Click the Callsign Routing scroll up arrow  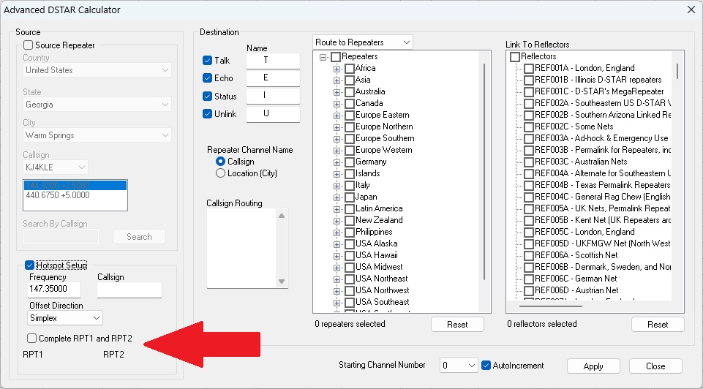282,216
